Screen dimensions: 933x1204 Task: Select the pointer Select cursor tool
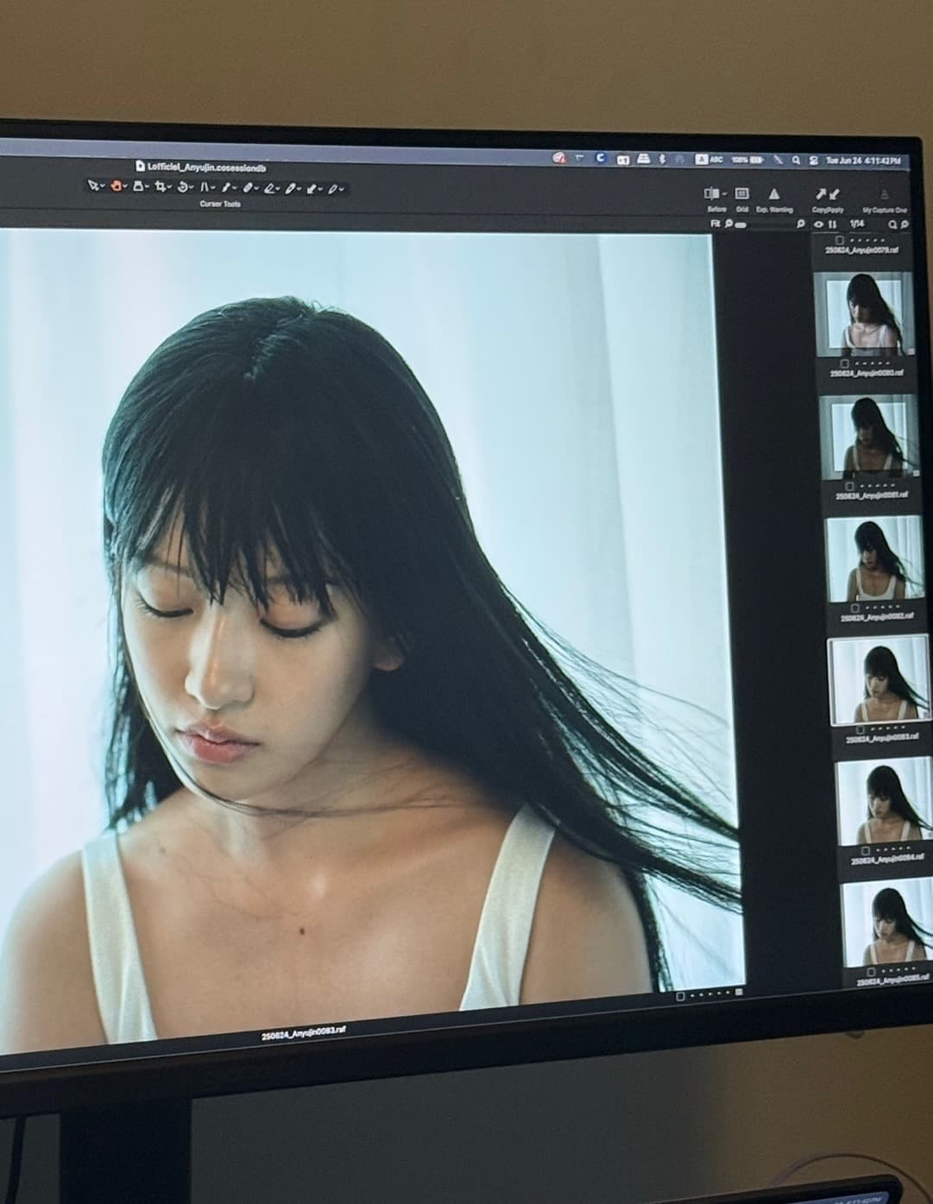point(93,186)
